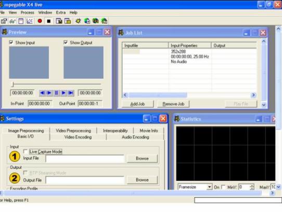Switch to the Movie Info tab
This screenshot has height=212, width=282.
149,131
